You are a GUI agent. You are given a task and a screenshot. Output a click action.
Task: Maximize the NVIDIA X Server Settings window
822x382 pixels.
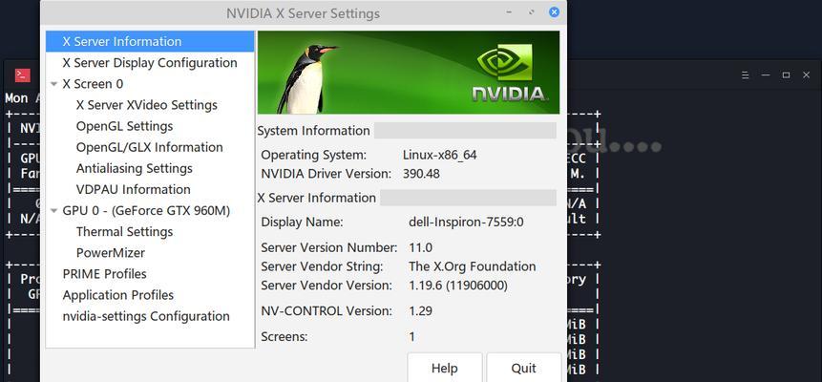tap(532, 12)
